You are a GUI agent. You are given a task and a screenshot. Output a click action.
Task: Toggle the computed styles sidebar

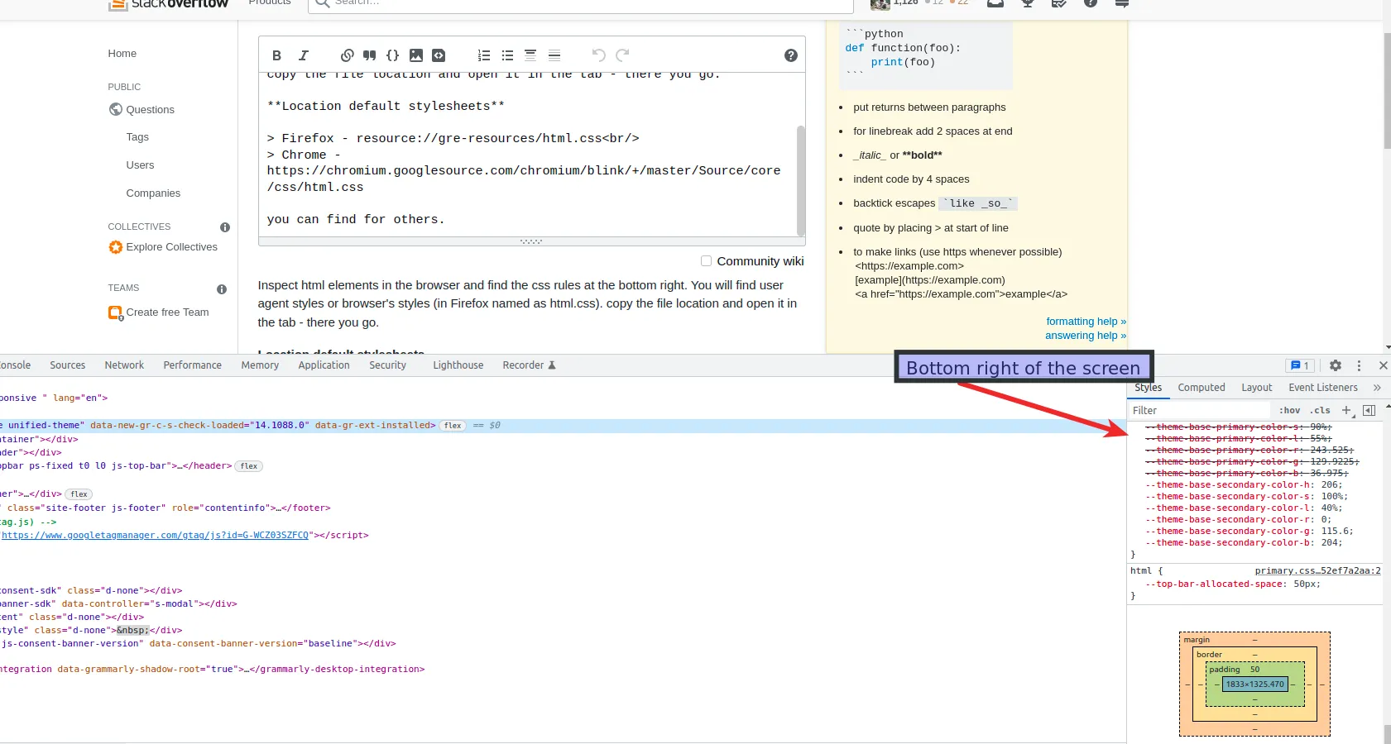point(1369,410)
